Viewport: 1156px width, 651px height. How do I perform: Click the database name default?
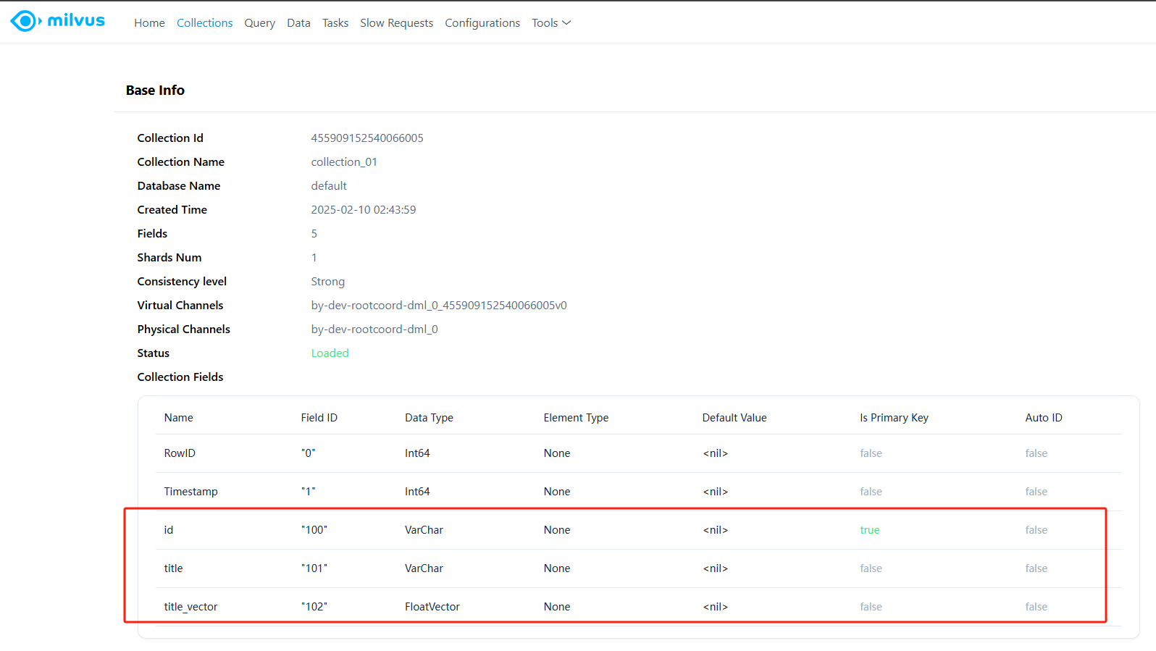coord(329,185)
